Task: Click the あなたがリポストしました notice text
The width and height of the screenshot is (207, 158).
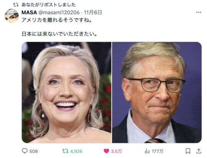Action: click(x=49, y=5)
